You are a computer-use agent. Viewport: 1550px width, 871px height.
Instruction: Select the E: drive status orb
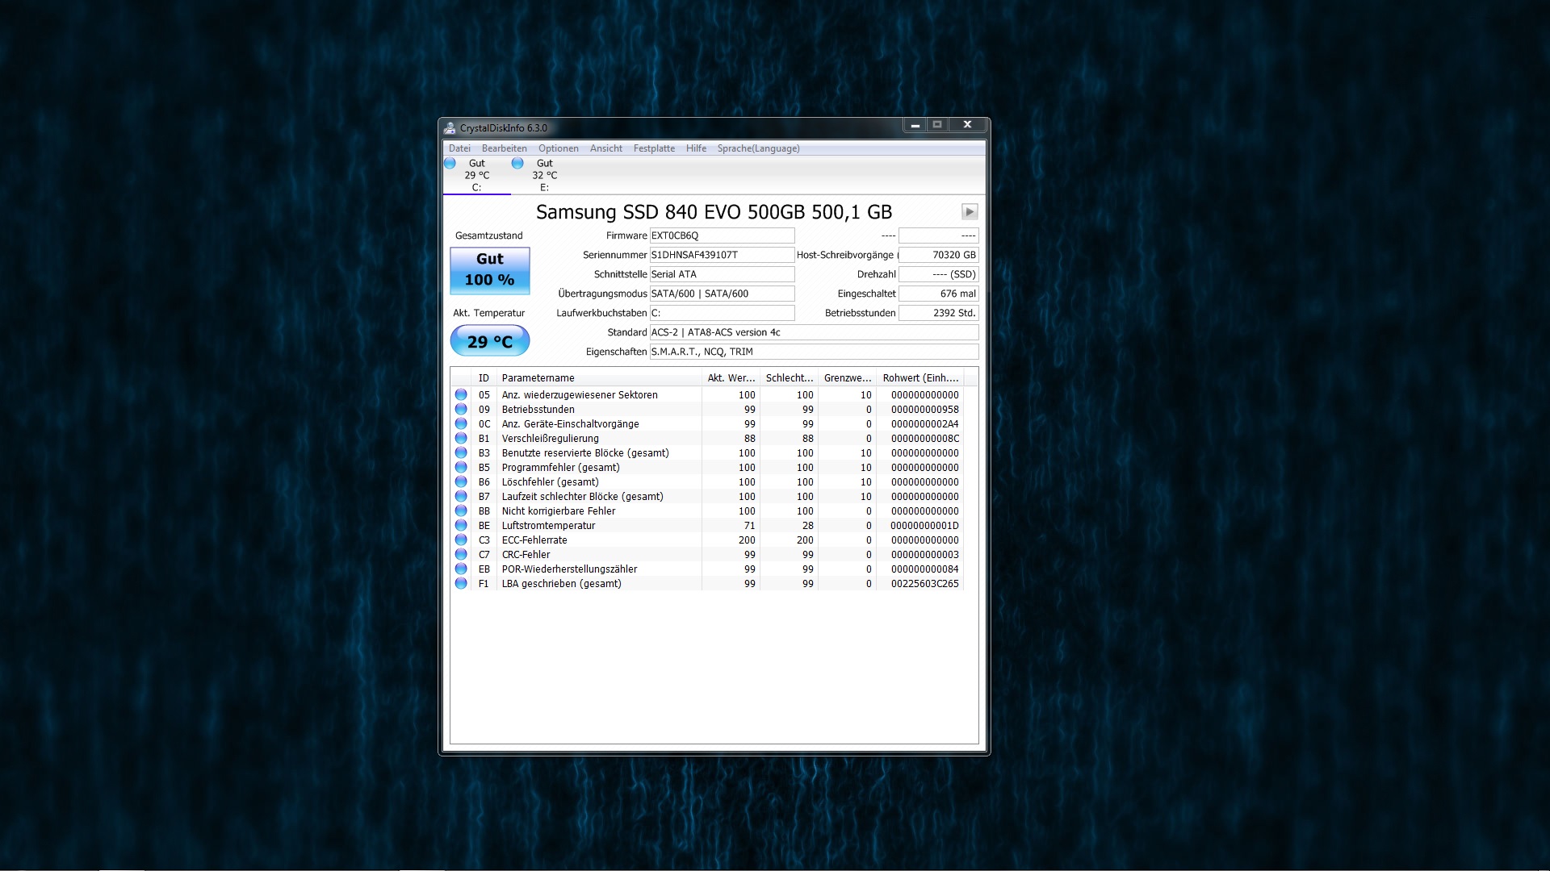tap(517, 163)
